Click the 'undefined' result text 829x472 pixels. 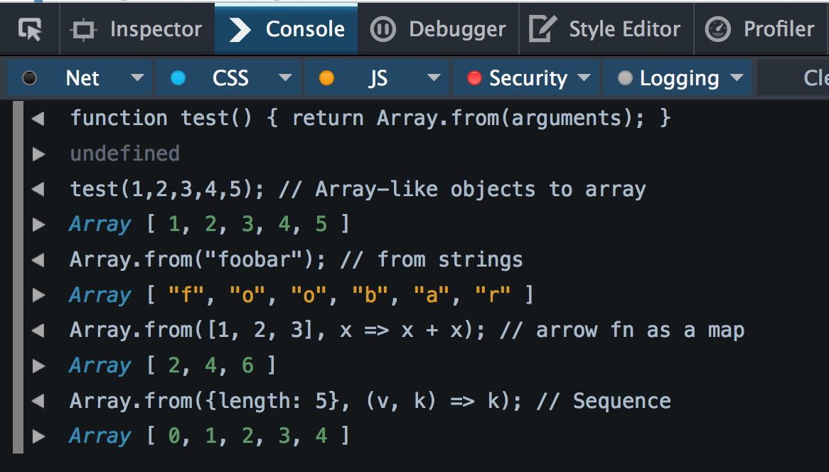(x=125, y=154)
